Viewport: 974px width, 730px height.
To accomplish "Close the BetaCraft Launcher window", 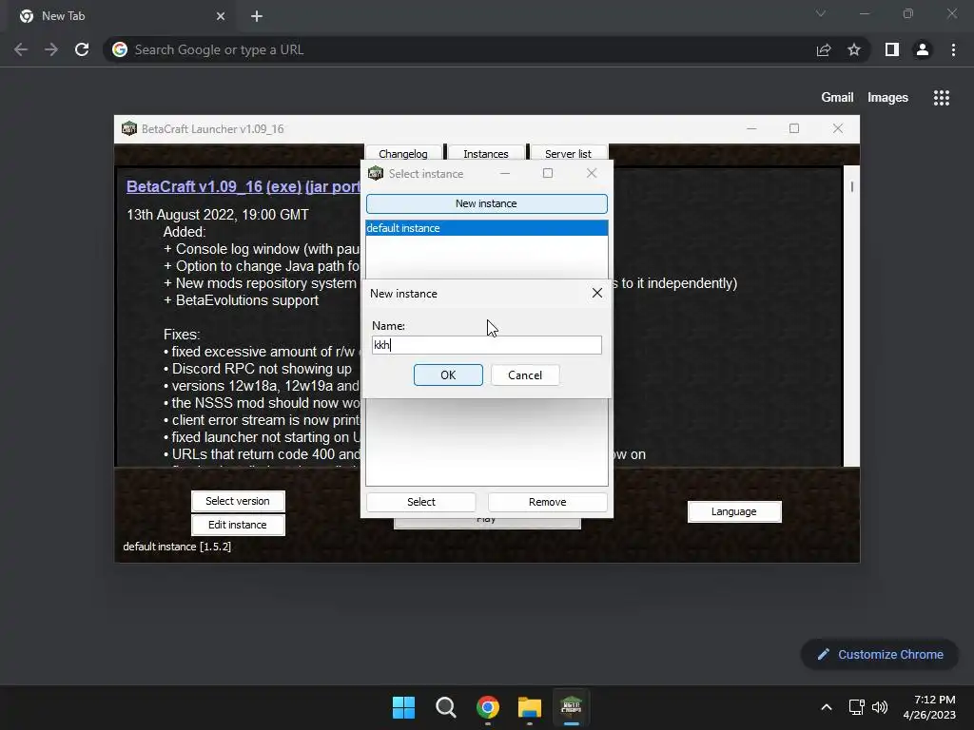I will [x=838, y=128].
